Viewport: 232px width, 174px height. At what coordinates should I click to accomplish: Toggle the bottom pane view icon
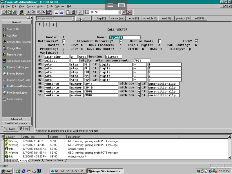point(61,12)
